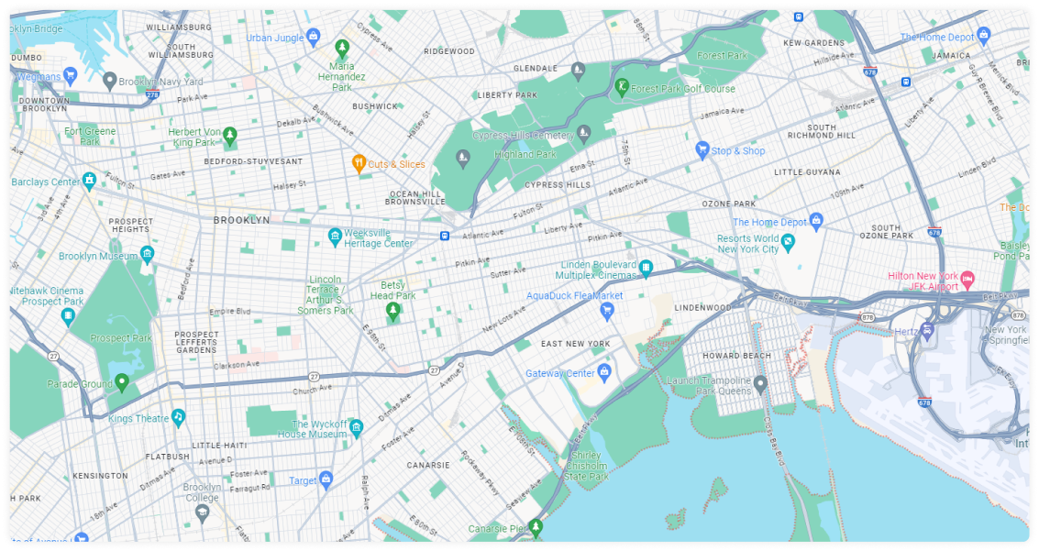Open the Home Depot pin in Ozone Park
This screenshot has height=551, width=1039.
coord(816,221)
